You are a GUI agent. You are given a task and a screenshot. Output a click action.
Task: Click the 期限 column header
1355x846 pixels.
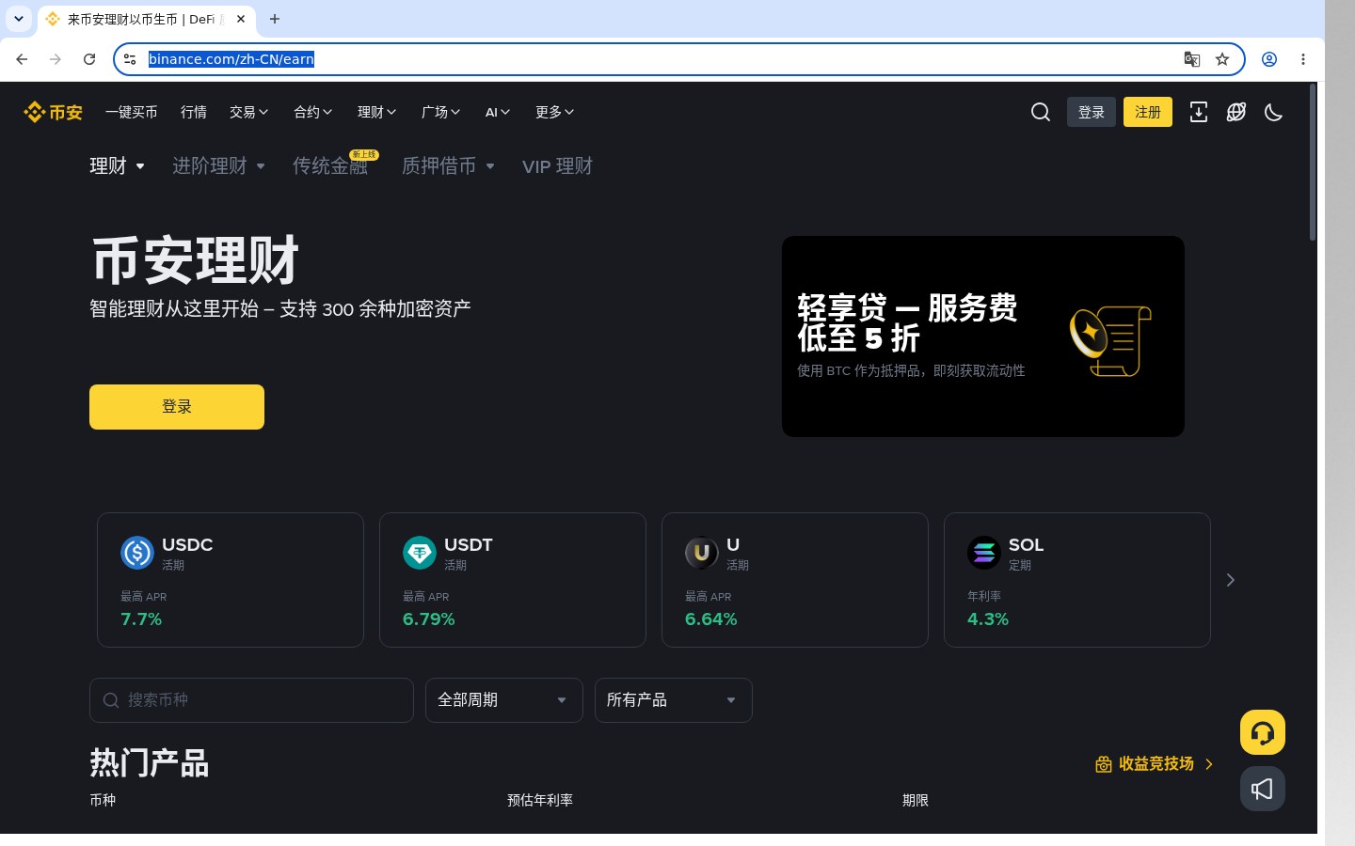(x=916, y=800)
